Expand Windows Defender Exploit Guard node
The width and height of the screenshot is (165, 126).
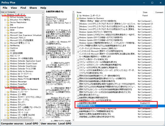[x=5, y=64]
